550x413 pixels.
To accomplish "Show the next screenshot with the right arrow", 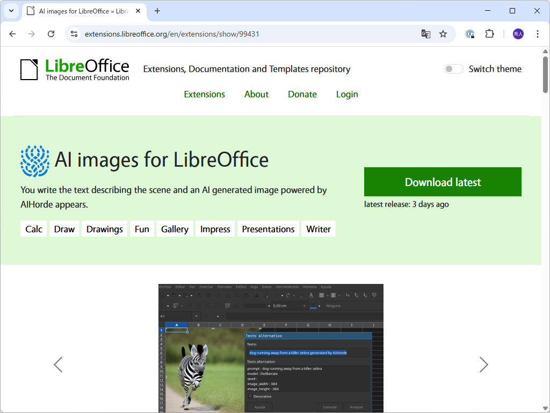I will (x=483, y=365).
